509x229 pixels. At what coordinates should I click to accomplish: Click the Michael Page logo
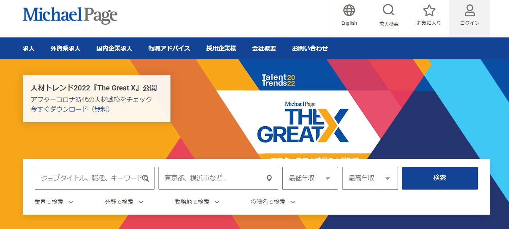(70, 15)
